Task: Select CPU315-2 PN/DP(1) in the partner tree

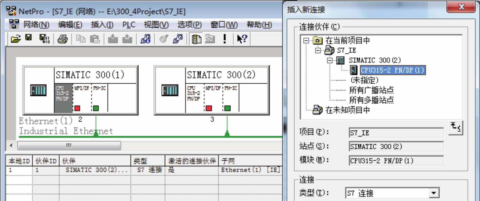Action: click(x=392, y=70)
